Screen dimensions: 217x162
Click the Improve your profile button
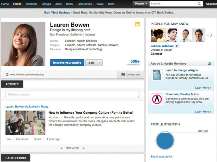67,63
